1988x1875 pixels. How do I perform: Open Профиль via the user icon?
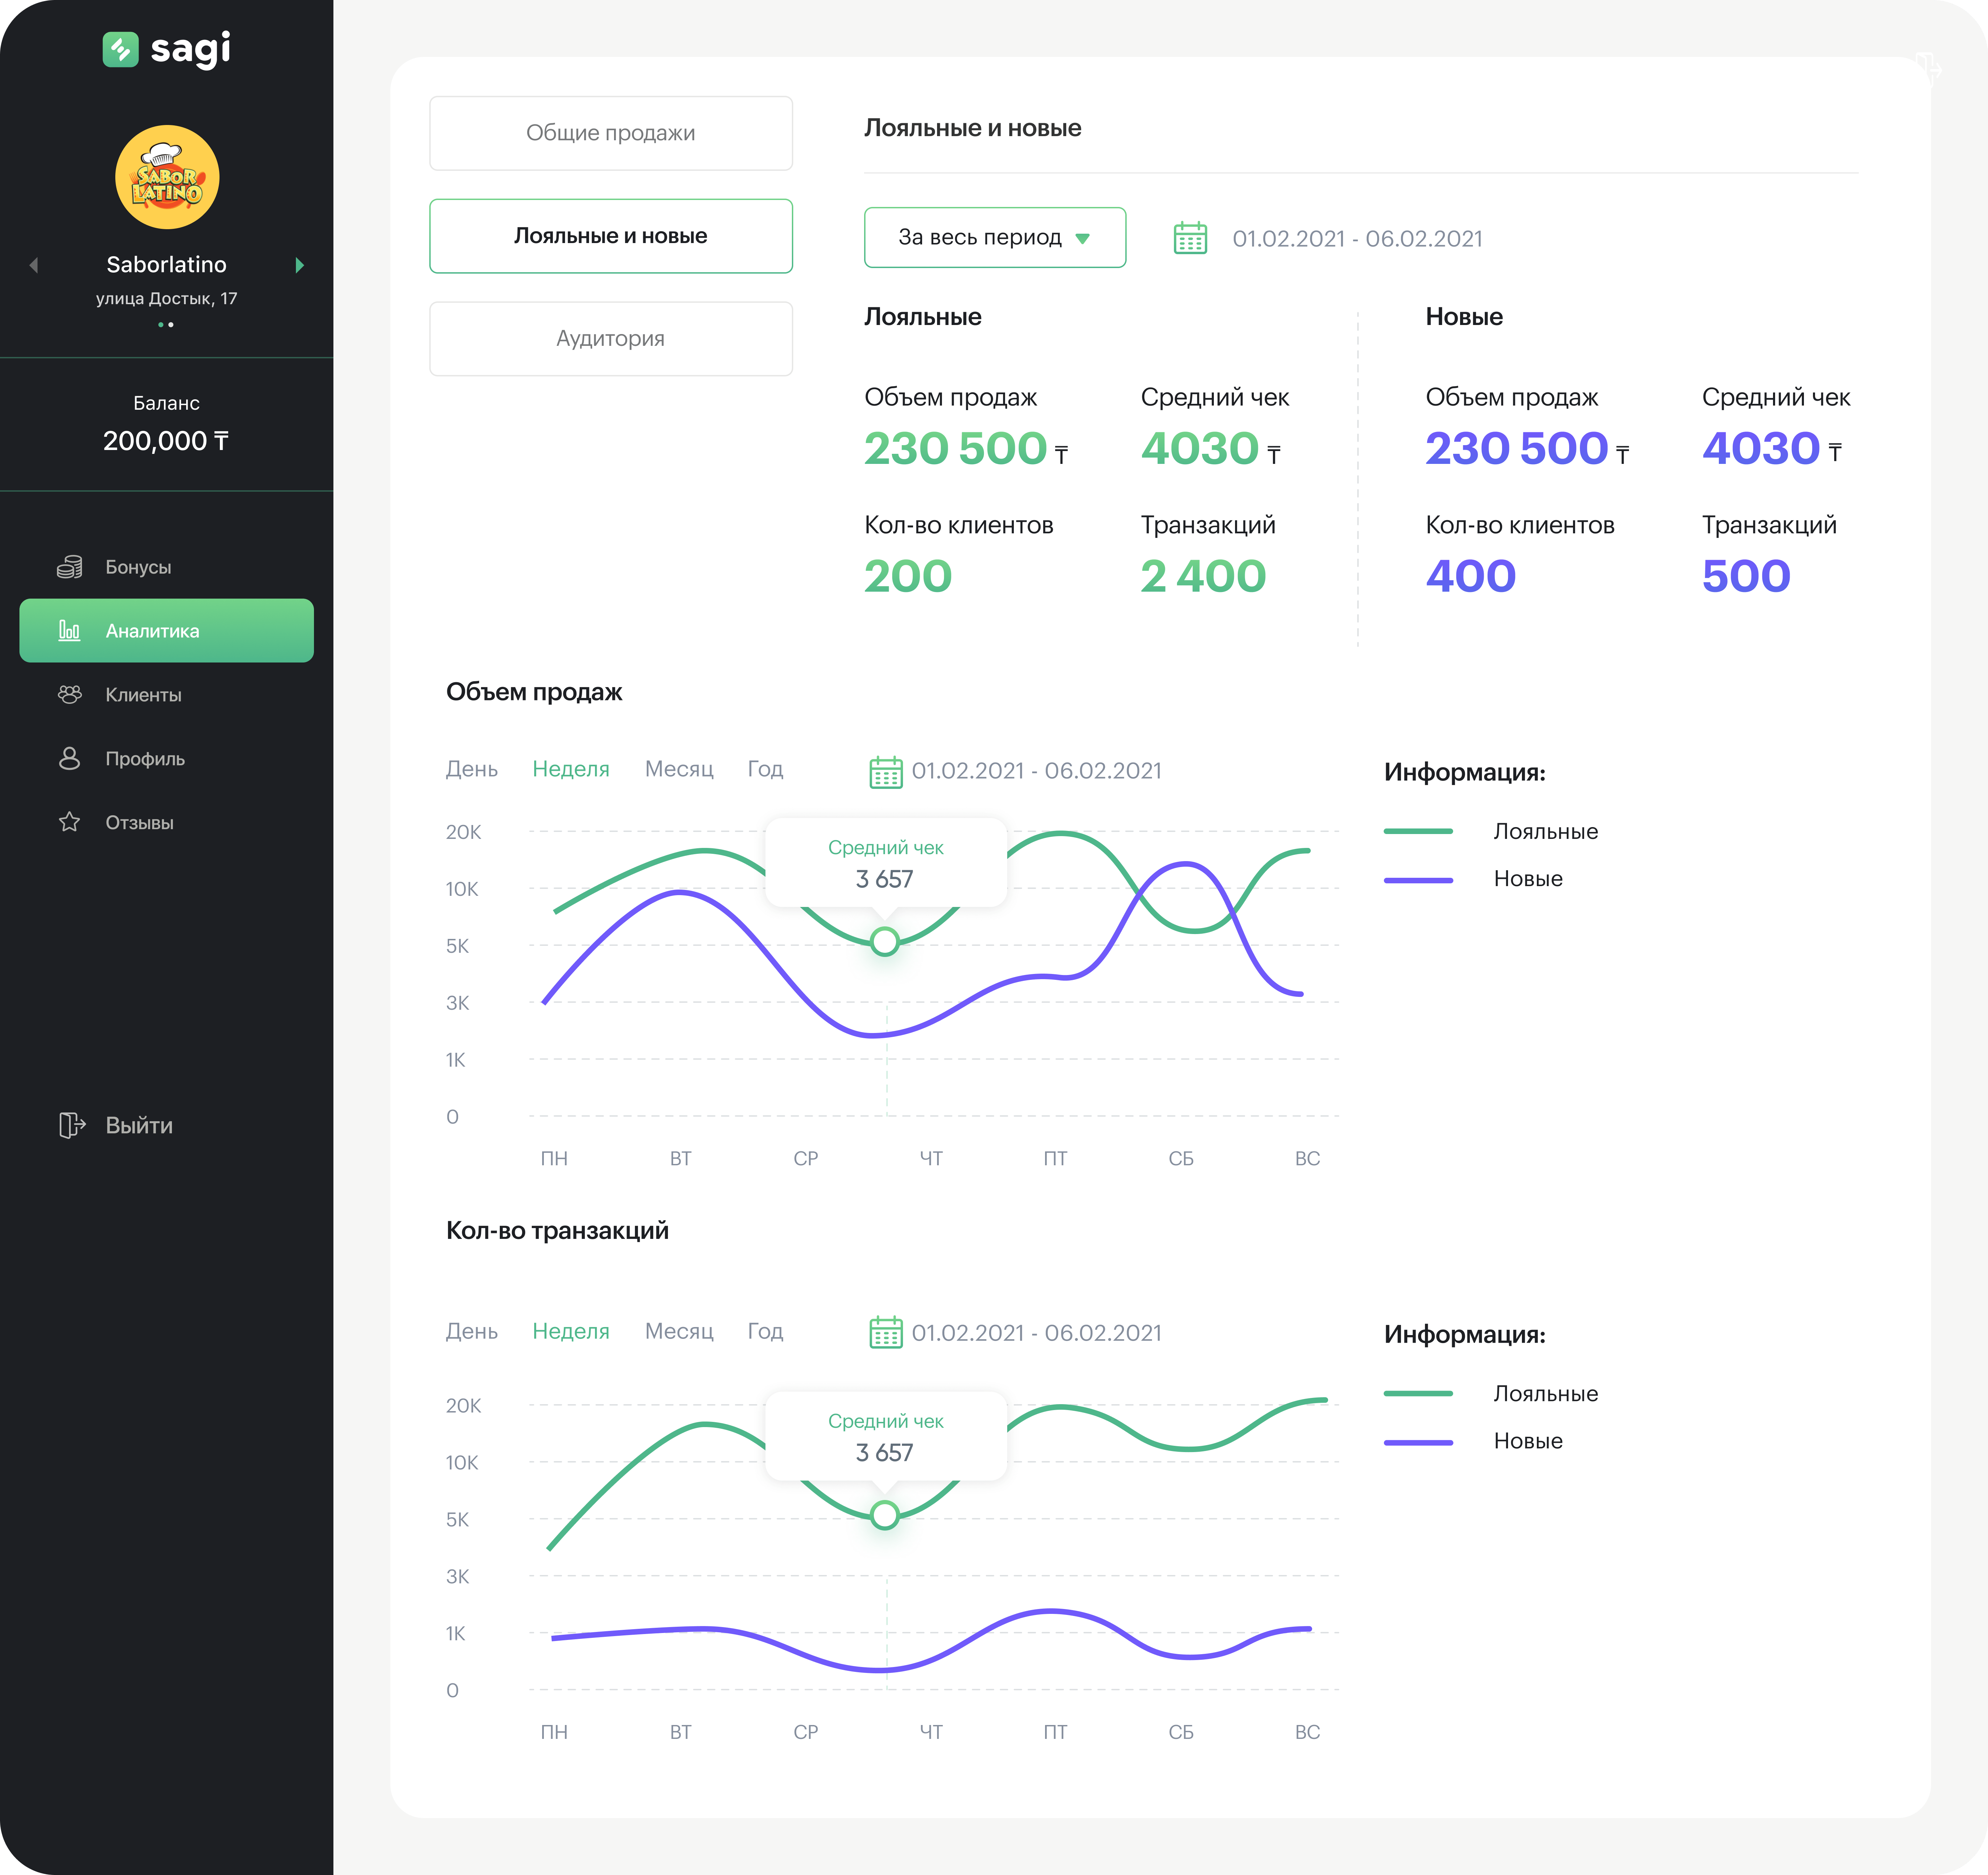click(x=69, y=758)
